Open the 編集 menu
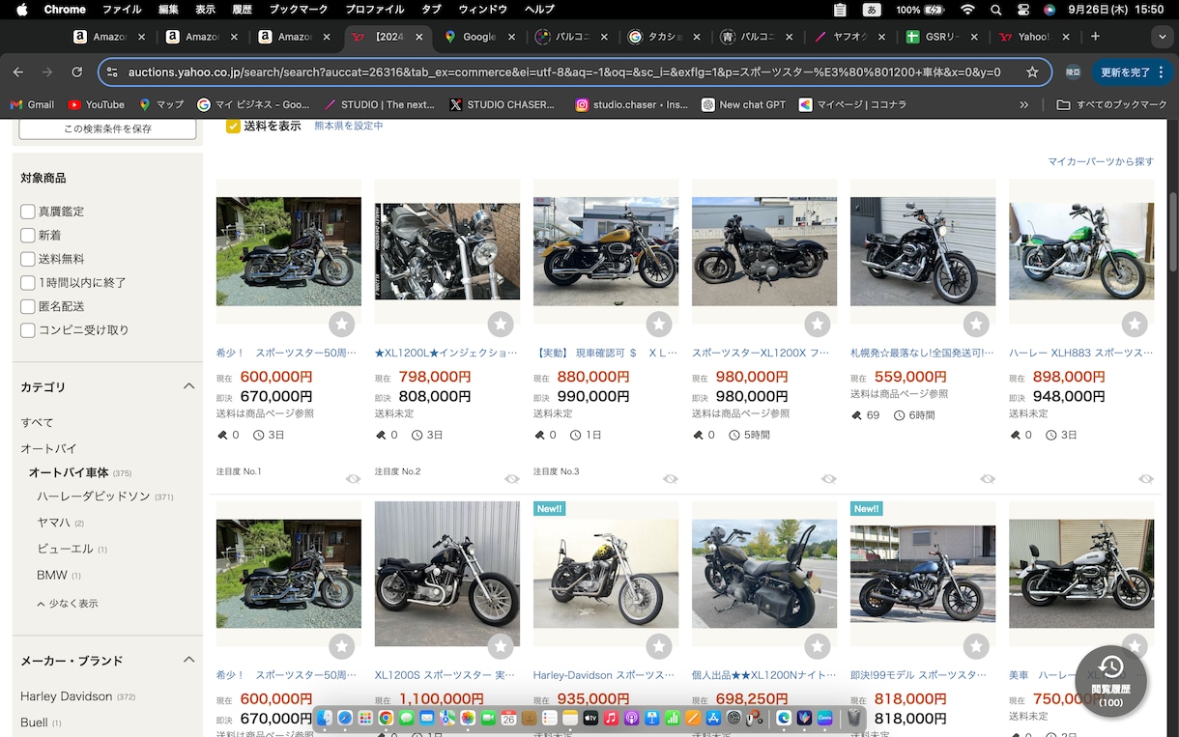Viewport: 1179px width, 737px height. (168, 10)
